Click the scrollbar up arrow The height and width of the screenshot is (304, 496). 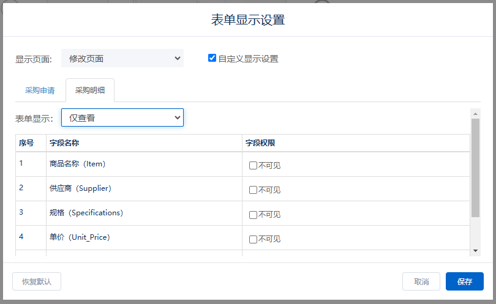pos(475,114)
